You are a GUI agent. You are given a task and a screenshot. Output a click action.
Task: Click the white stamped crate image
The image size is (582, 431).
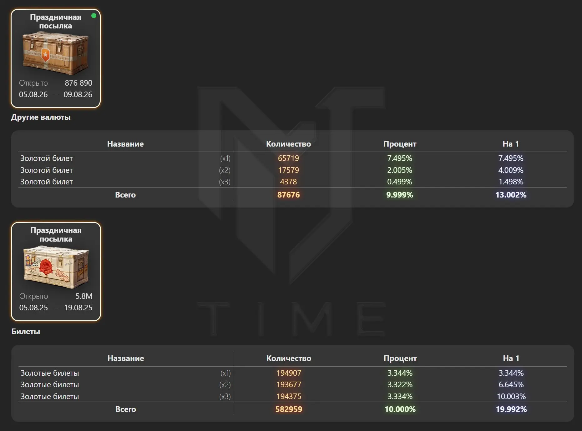click(x=56, y=267)
